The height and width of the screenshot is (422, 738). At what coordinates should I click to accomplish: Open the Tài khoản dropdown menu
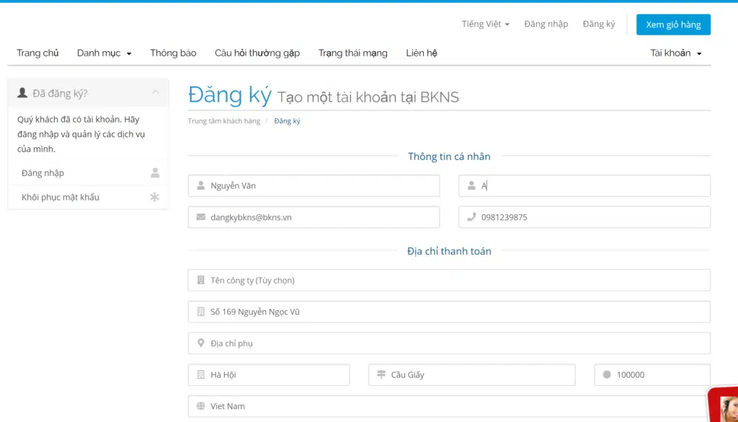[x=676, y=53]
